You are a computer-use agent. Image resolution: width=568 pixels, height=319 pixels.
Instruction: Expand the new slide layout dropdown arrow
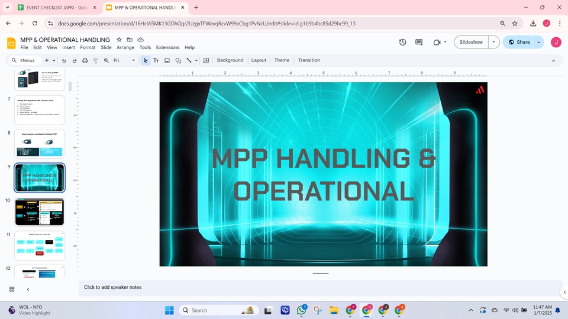(x=54, y=60)
